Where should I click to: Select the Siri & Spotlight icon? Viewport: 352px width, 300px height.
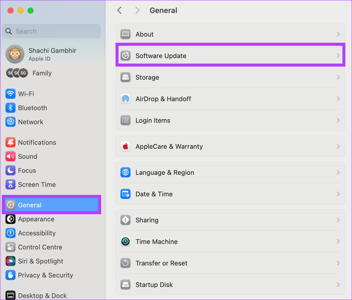(10, 261)
